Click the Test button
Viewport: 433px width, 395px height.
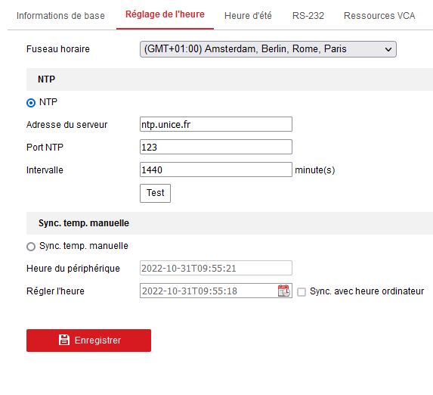tap(155, 193)
